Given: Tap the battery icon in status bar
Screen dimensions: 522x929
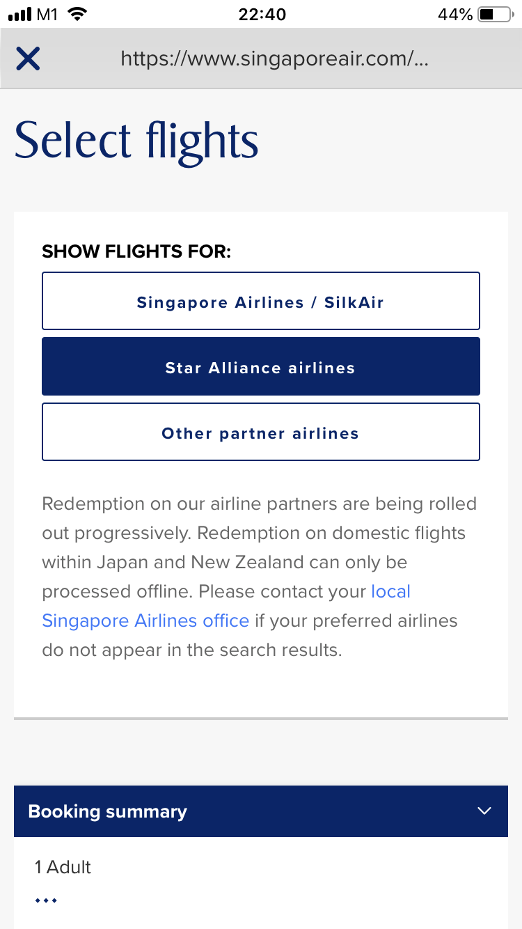Looking at the screenshot, I should pyautogui.click(x=495, y=14).
